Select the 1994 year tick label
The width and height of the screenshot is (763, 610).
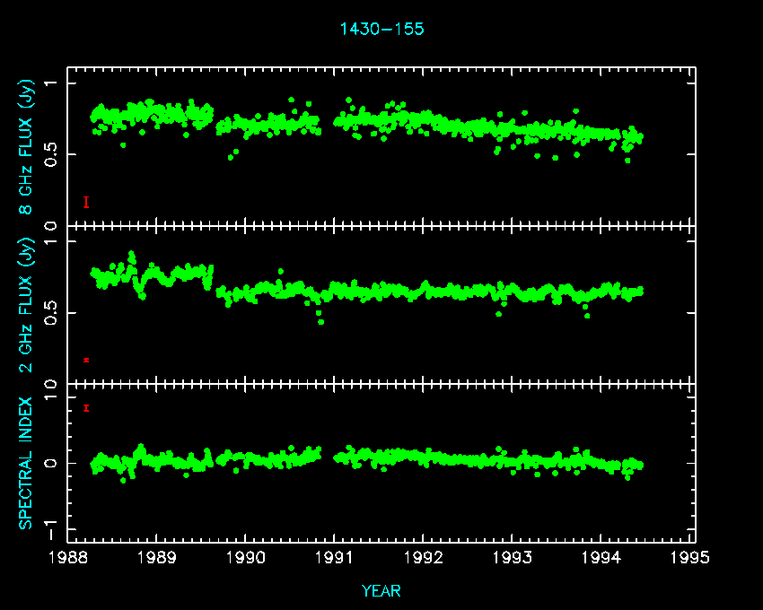click(601, 558)
